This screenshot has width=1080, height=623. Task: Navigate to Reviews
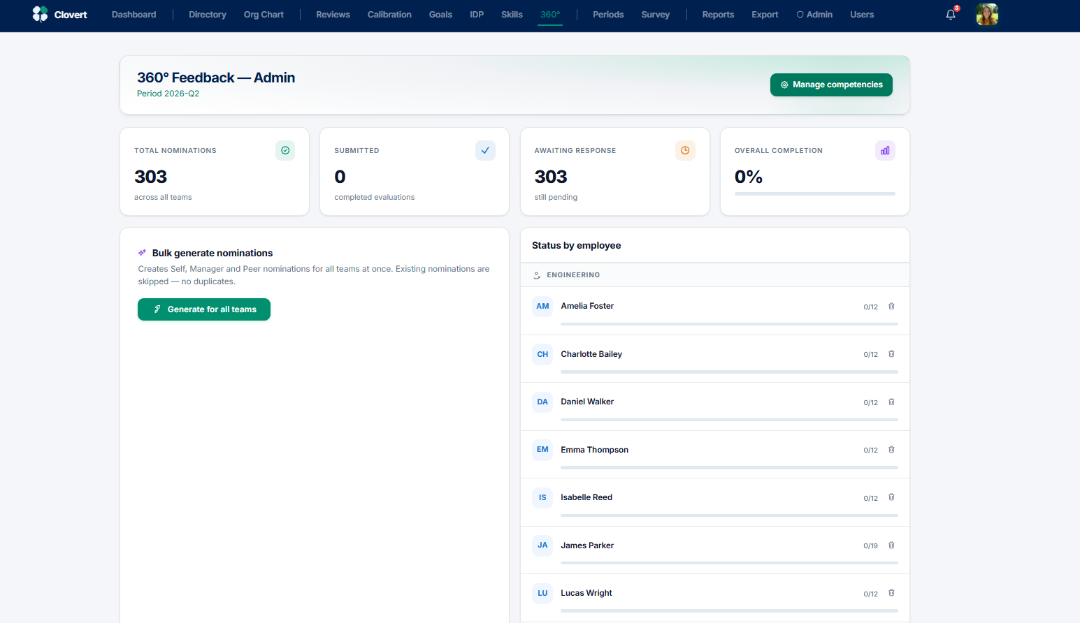pyautogui.click(x=333, y=15)
